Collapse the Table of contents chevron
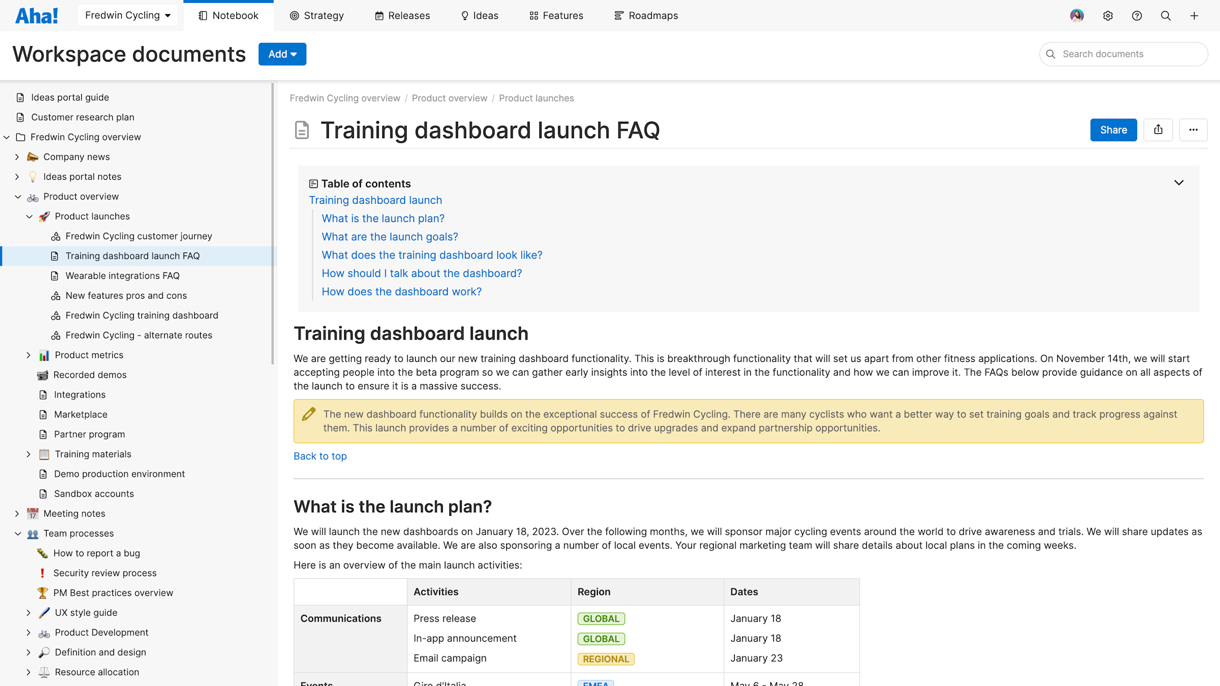 [x=1179, y=182]
